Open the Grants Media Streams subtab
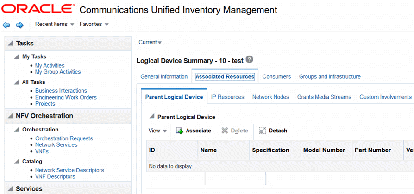This screenshot has width=414, height=194. tap(324, 97)
